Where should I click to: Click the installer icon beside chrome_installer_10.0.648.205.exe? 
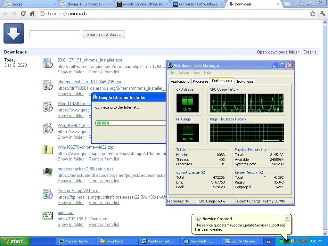48,85
